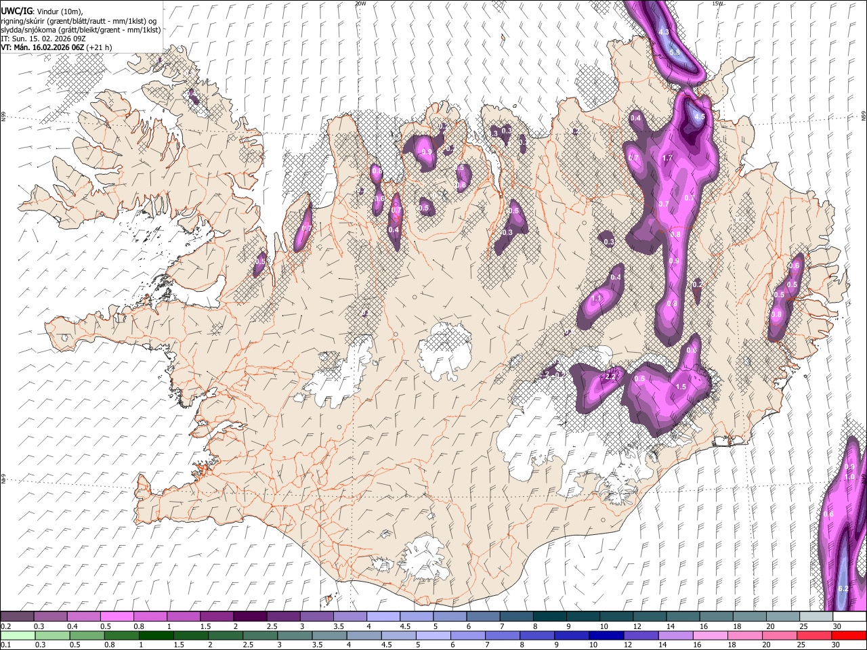The image size is (867, 650).
Task: Click the Hofsjökull glacier white area
Action: [x=446, y=351]
